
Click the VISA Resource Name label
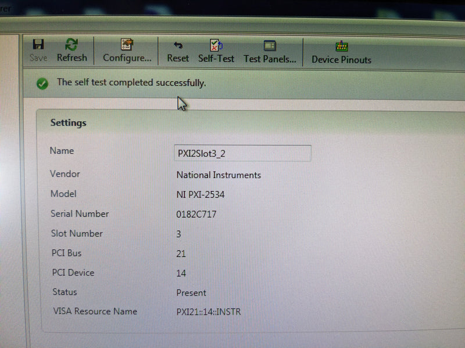click(x=95, y=311)
